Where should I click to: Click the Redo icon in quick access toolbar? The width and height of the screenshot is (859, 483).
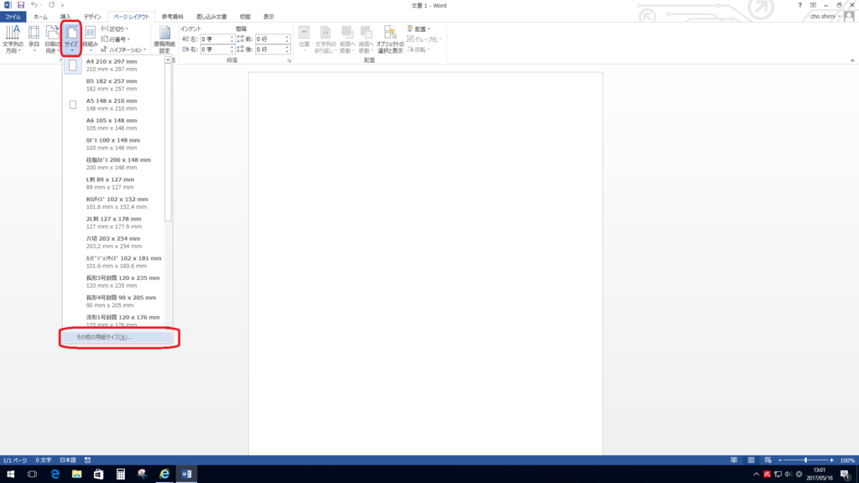(x=51, y=5)
